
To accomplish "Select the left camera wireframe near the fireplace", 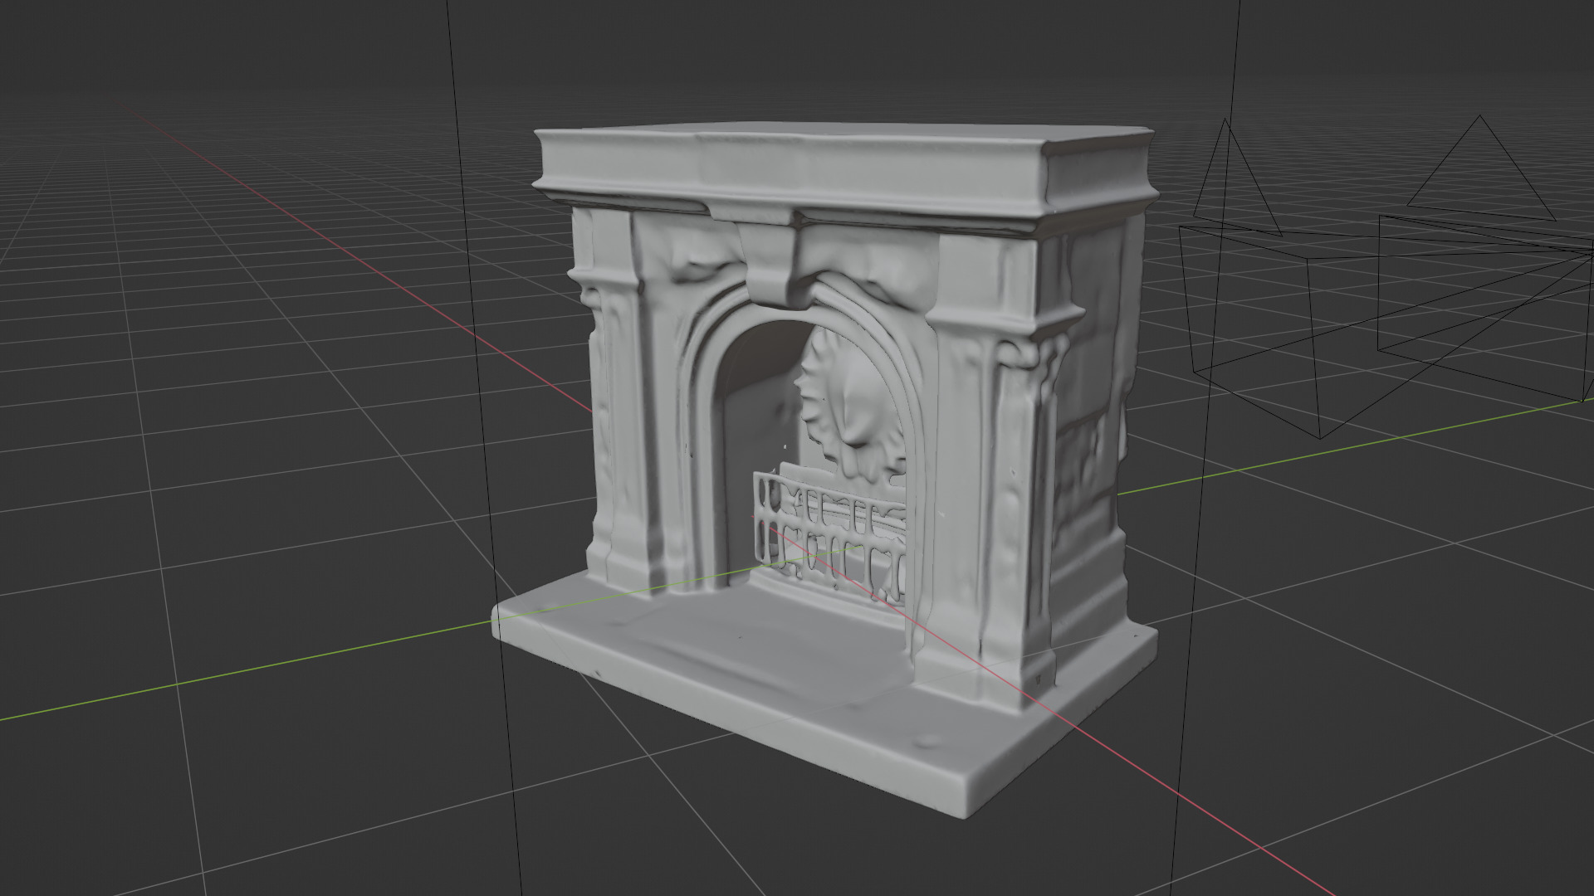I will pos(1386,278).
